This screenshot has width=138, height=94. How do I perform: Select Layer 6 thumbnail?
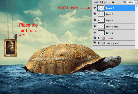(x=101, y=8)
